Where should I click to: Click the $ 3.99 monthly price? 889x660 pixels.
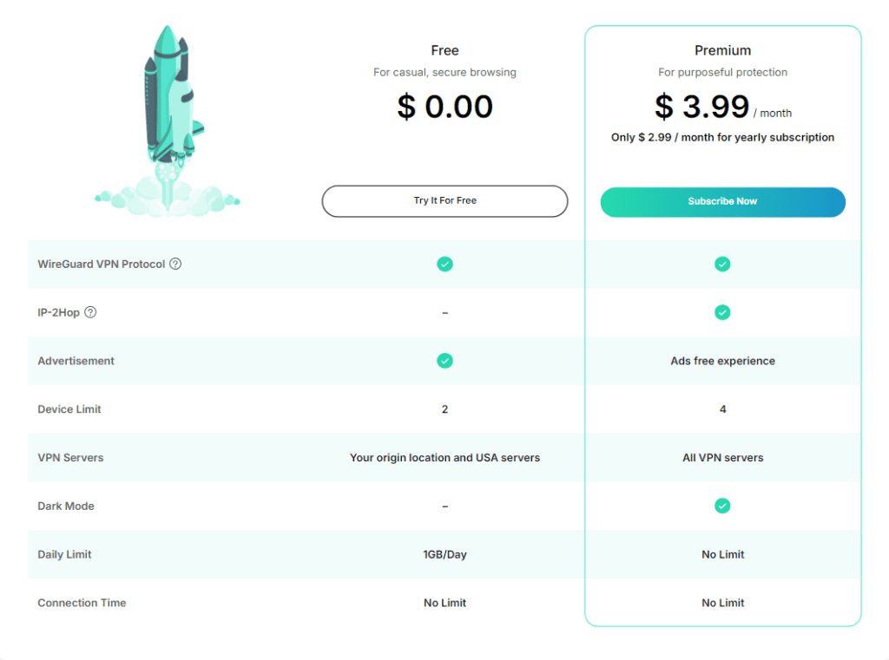pyautogui.click(x=702, y=107)
